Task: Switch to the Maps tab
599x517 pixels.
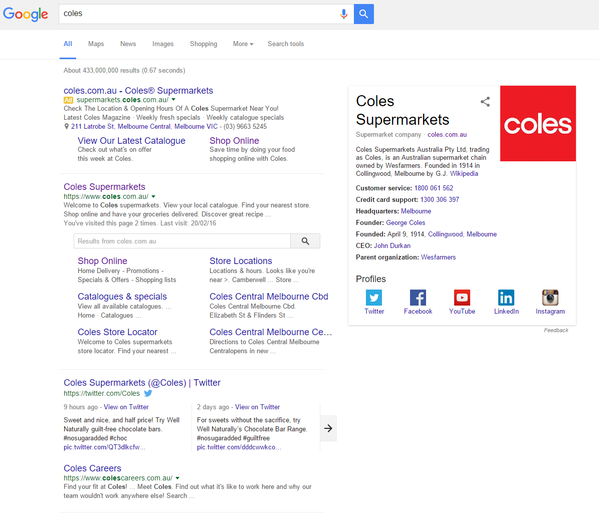Action: pyautogui.click(x=96, y=44)
